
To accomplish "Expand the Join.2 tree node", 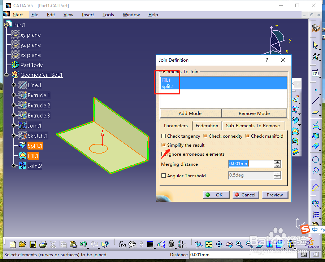I will click(x=14, y=166).
